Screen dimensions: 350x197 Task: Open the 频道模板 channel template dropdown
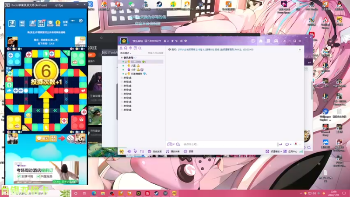[274, 151]
